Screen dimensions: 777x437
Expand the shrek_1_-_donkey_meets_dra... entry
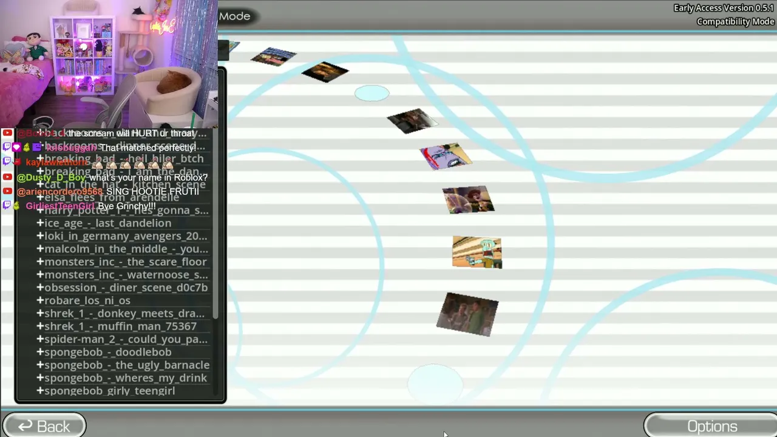coord(40,313)
